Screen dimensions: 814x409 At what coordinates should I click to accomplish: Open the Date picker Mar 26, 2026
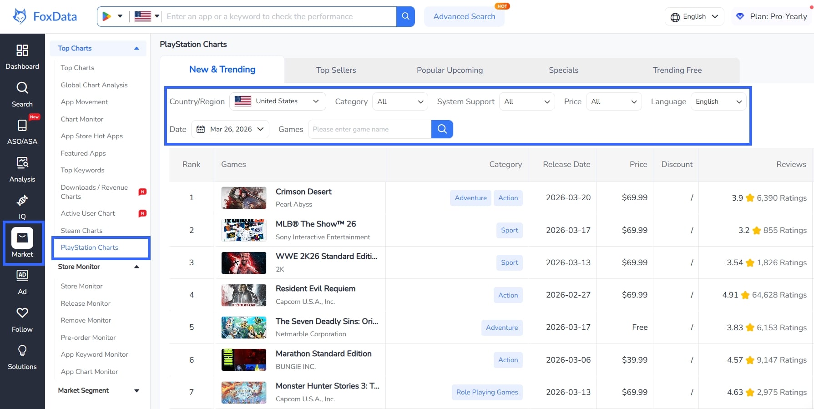(x=230, y=129)
